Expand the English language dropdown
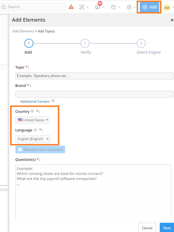174x232 pixels. tap(33, 139)
